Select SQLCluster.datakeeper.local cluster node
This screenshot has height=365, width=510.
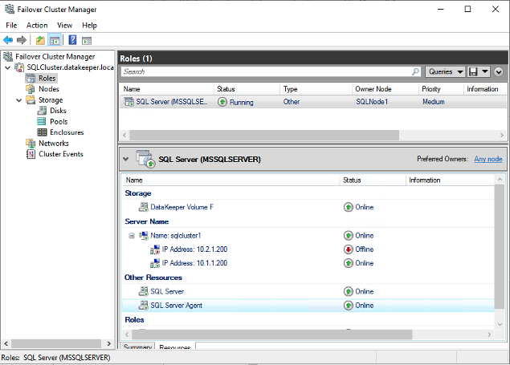(70, 67)
